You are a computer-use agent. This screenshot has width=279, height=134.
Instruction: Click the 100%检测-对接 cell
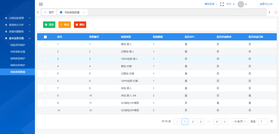pos(129,81)
